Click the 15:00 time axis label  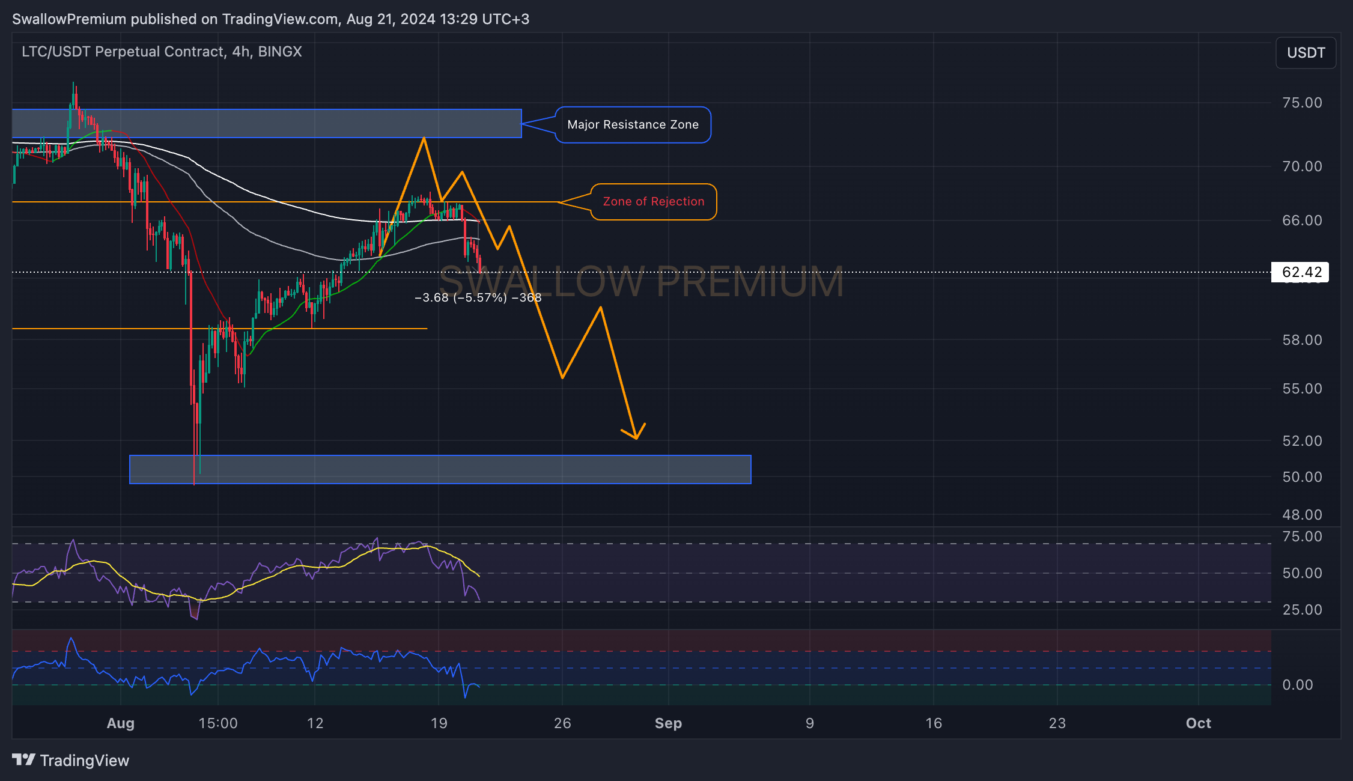tap(218, 723)
